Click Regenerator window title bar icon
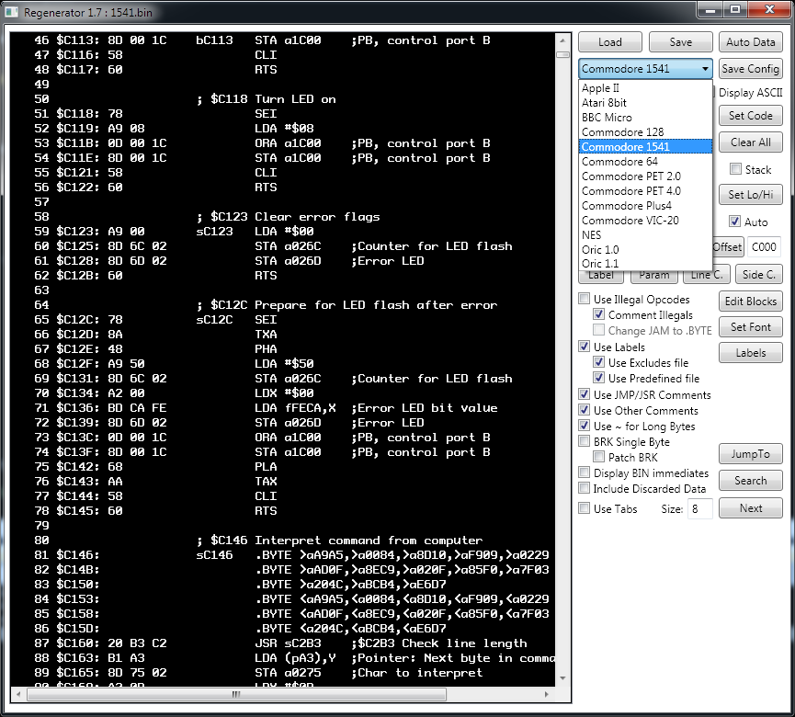Viewport: 795px width, 717px height. pos(12,12)
